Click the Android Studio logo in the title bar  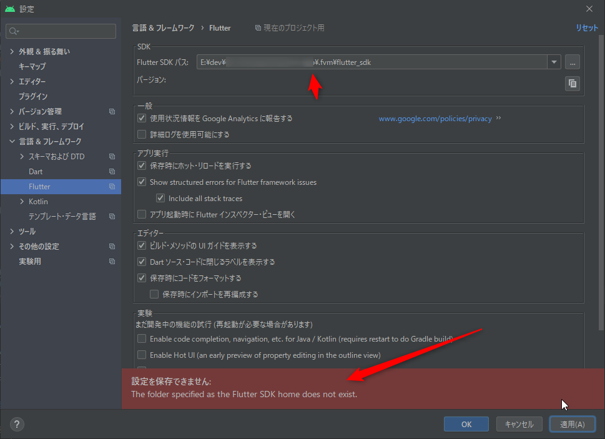(x=9, y=9)
